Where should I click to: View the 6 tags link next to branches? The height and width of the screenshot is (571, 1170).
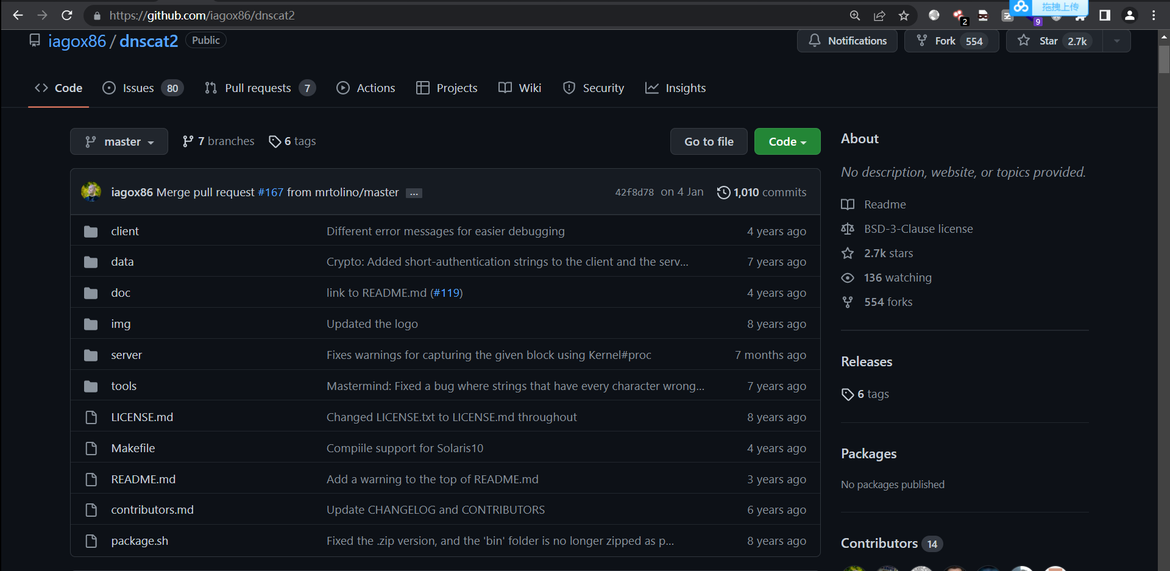click(x=292, y=141)
